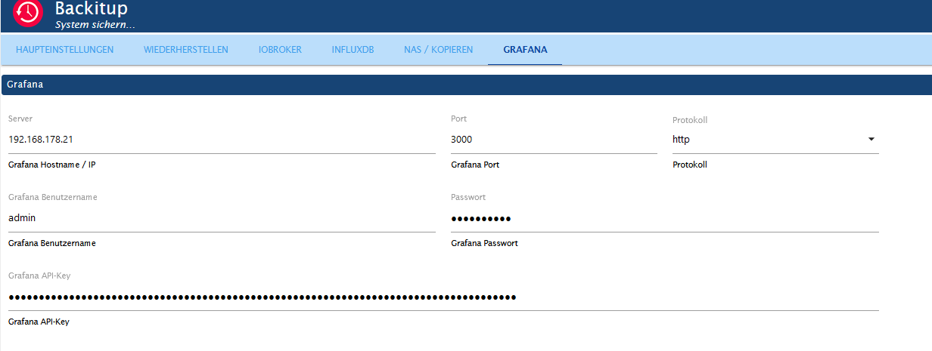Screen dimensions: 932x351
Task: Click the 'Grafana Hostname / IP' helper text
Action: tap(52, 165)
